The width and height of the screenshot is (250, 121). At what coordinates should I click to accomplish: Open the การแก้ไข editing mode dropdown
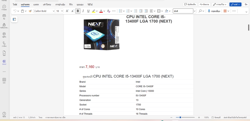point(220,4)
